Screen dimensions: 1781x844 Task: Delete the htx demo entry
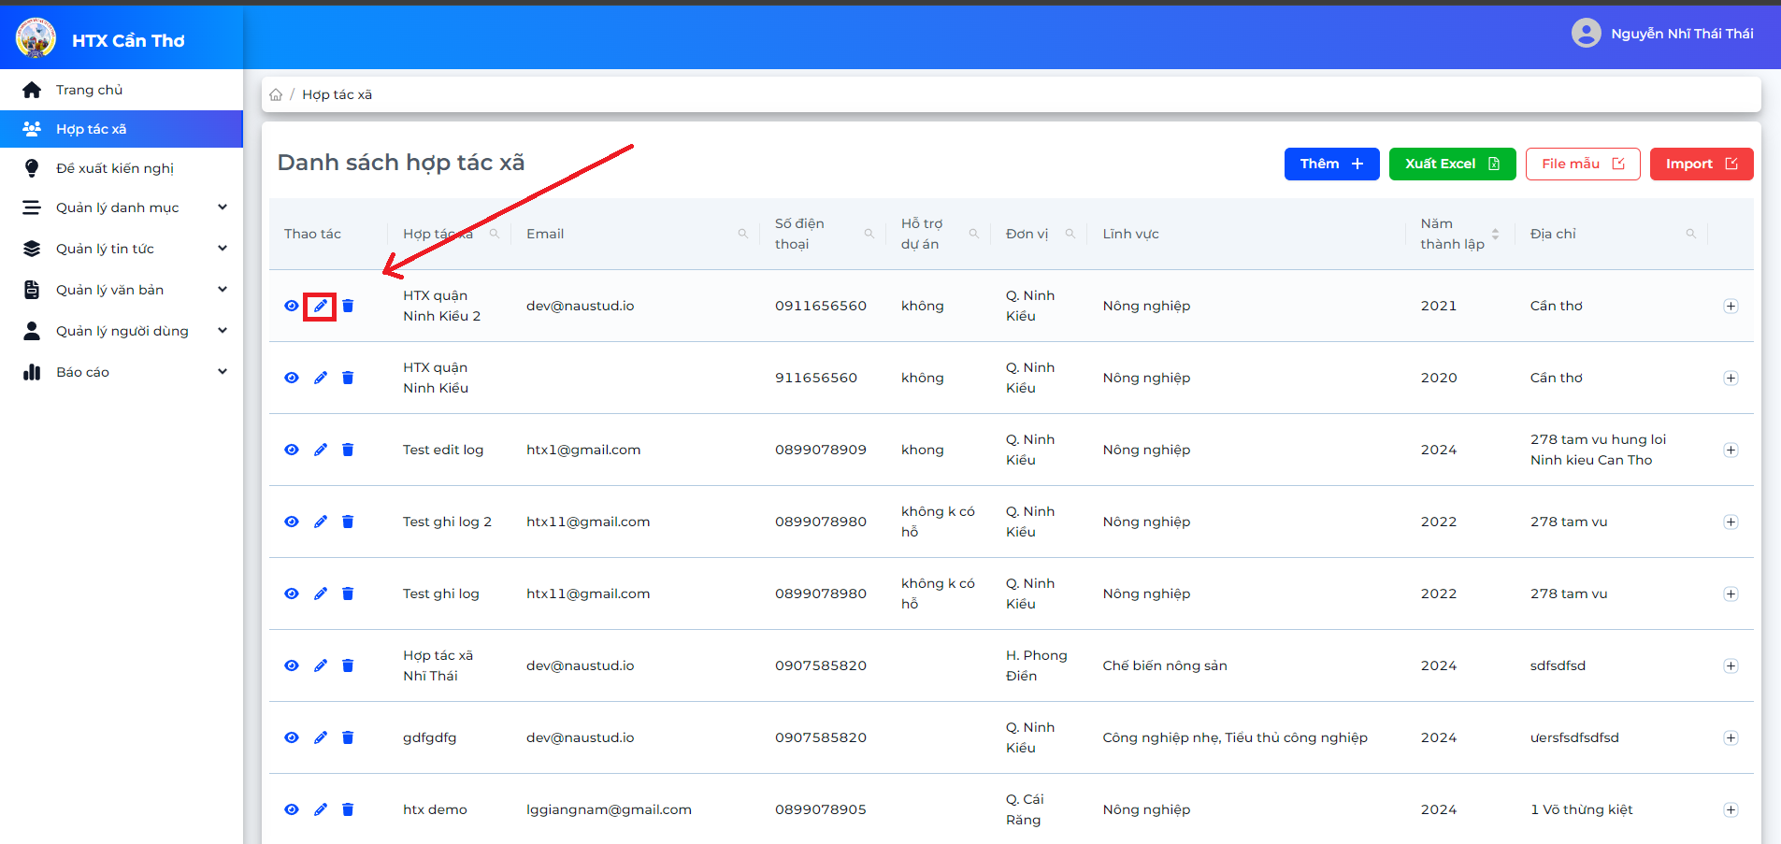348,809
